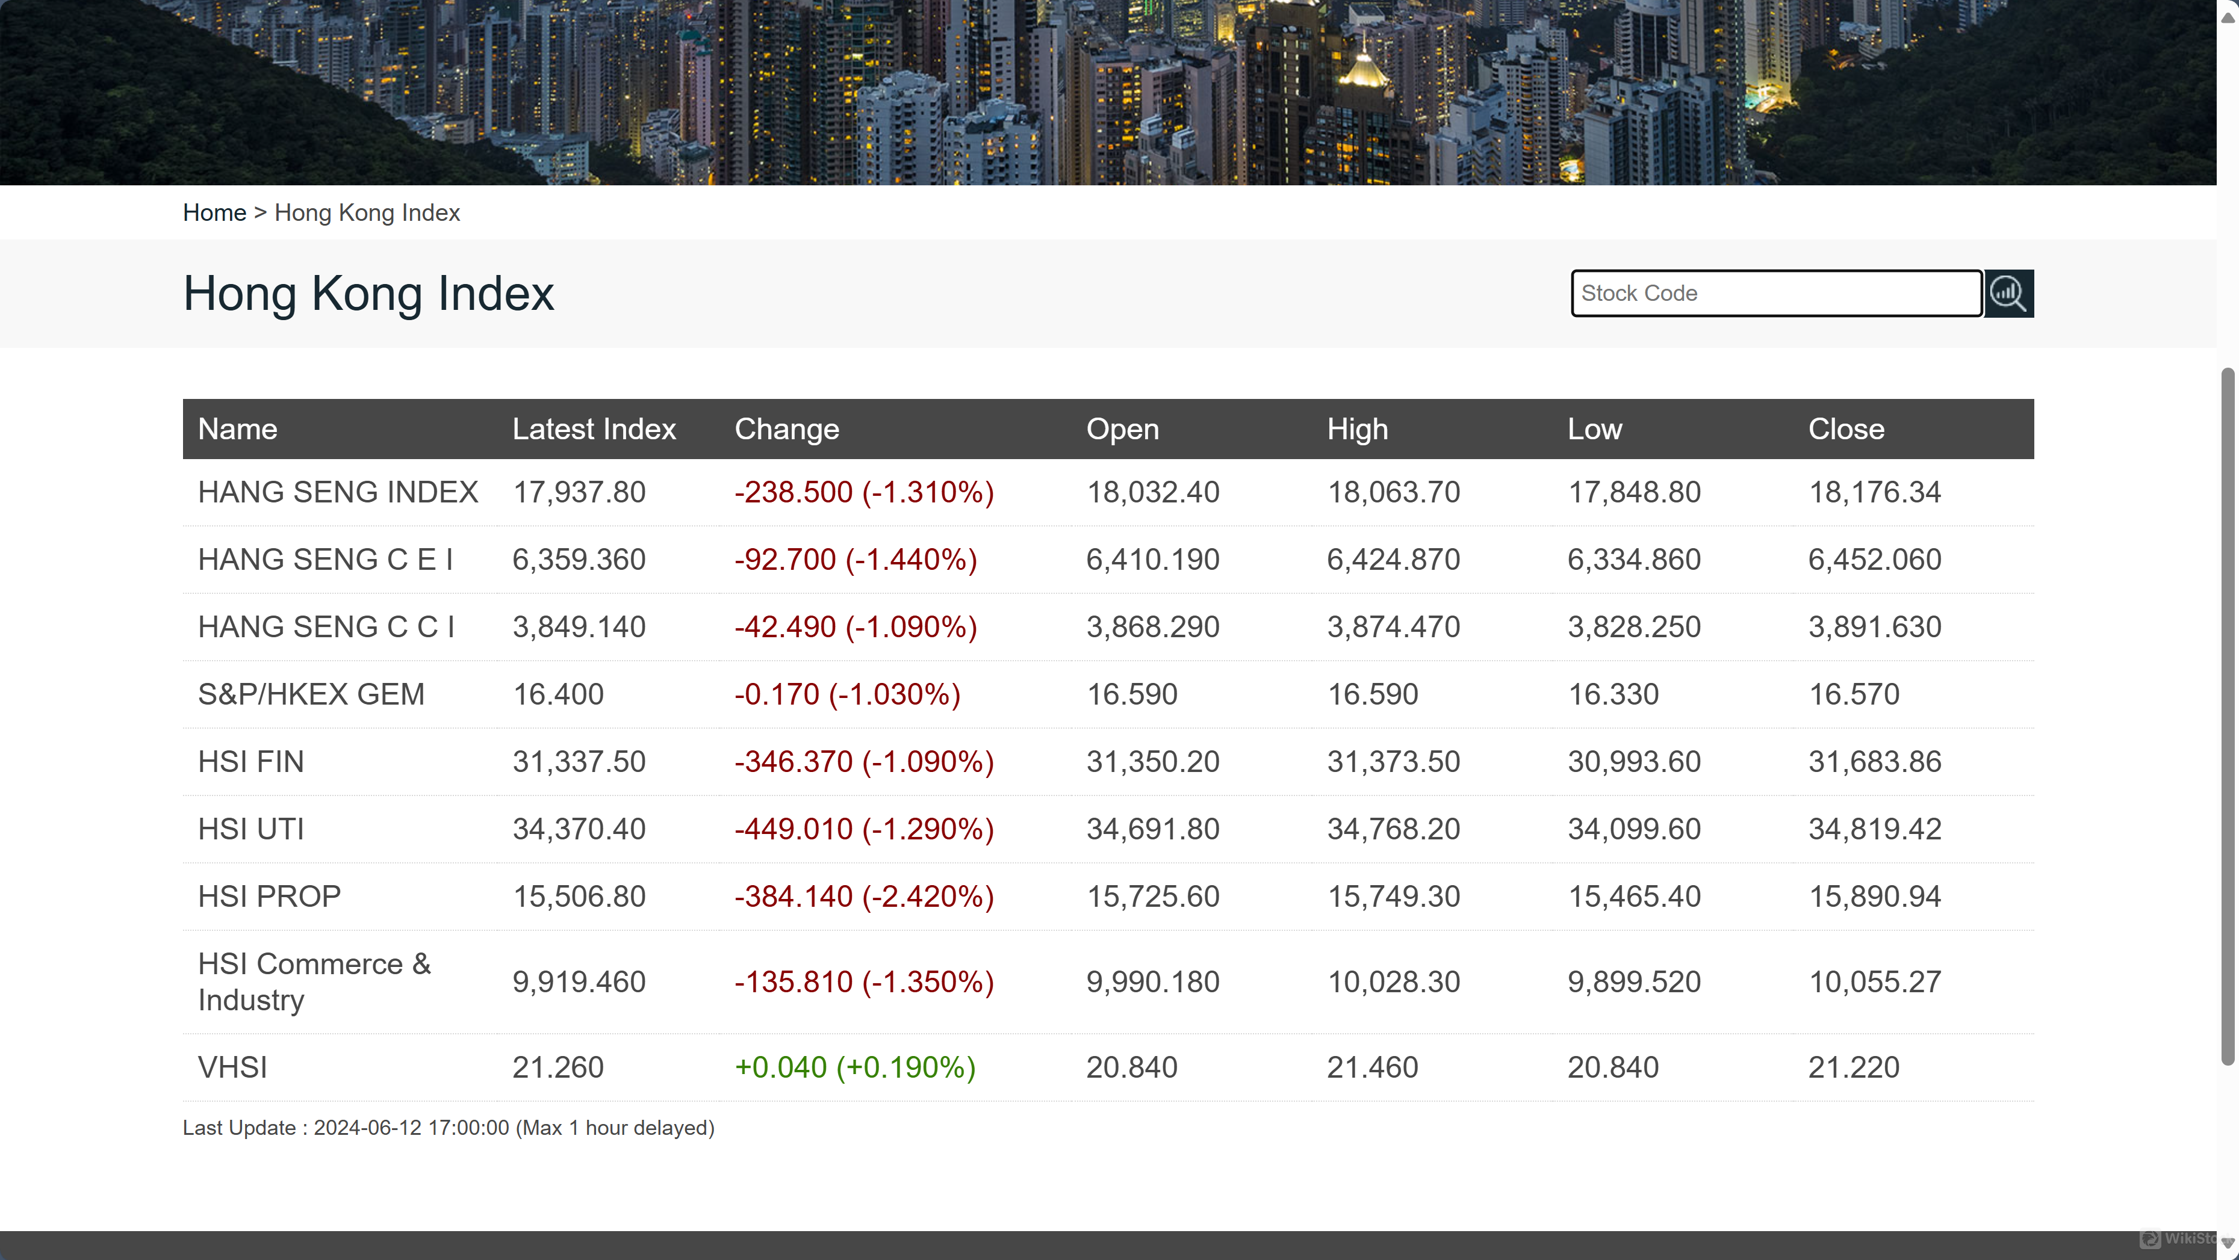Click open value 18,032.40
The width and height of the screenshot is (2239, 1260).
[1154, 493]
